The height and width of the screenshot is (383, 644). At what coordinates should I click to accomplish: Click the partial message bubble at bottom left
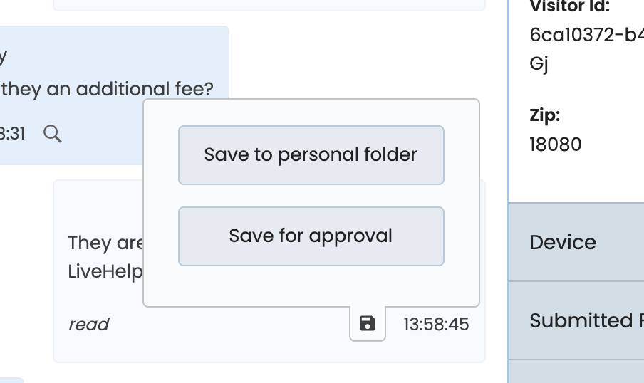(11, 380)
